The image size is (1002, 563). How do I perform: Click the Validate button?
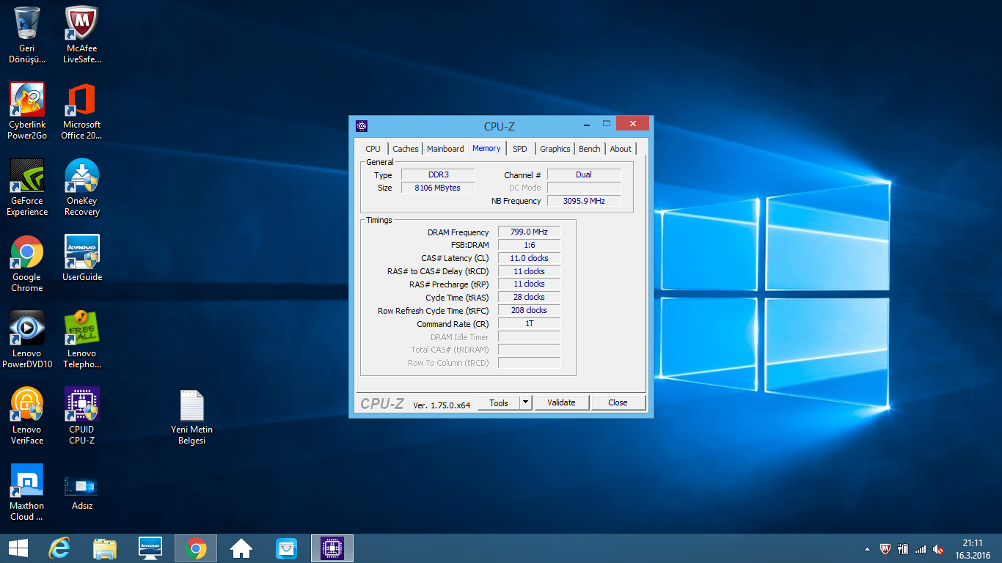[561, 402]
